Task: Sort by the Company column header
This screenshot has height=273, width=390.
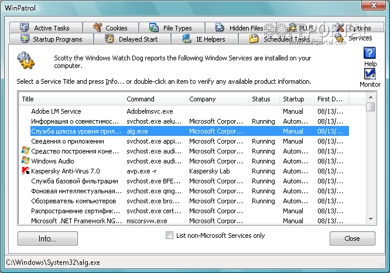Action: (x=217, y=99)
